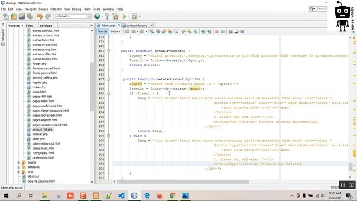The height and width of the screenshot is (201, 357).
Task: Open the Navigate menu
Action: tap(31, 9)
